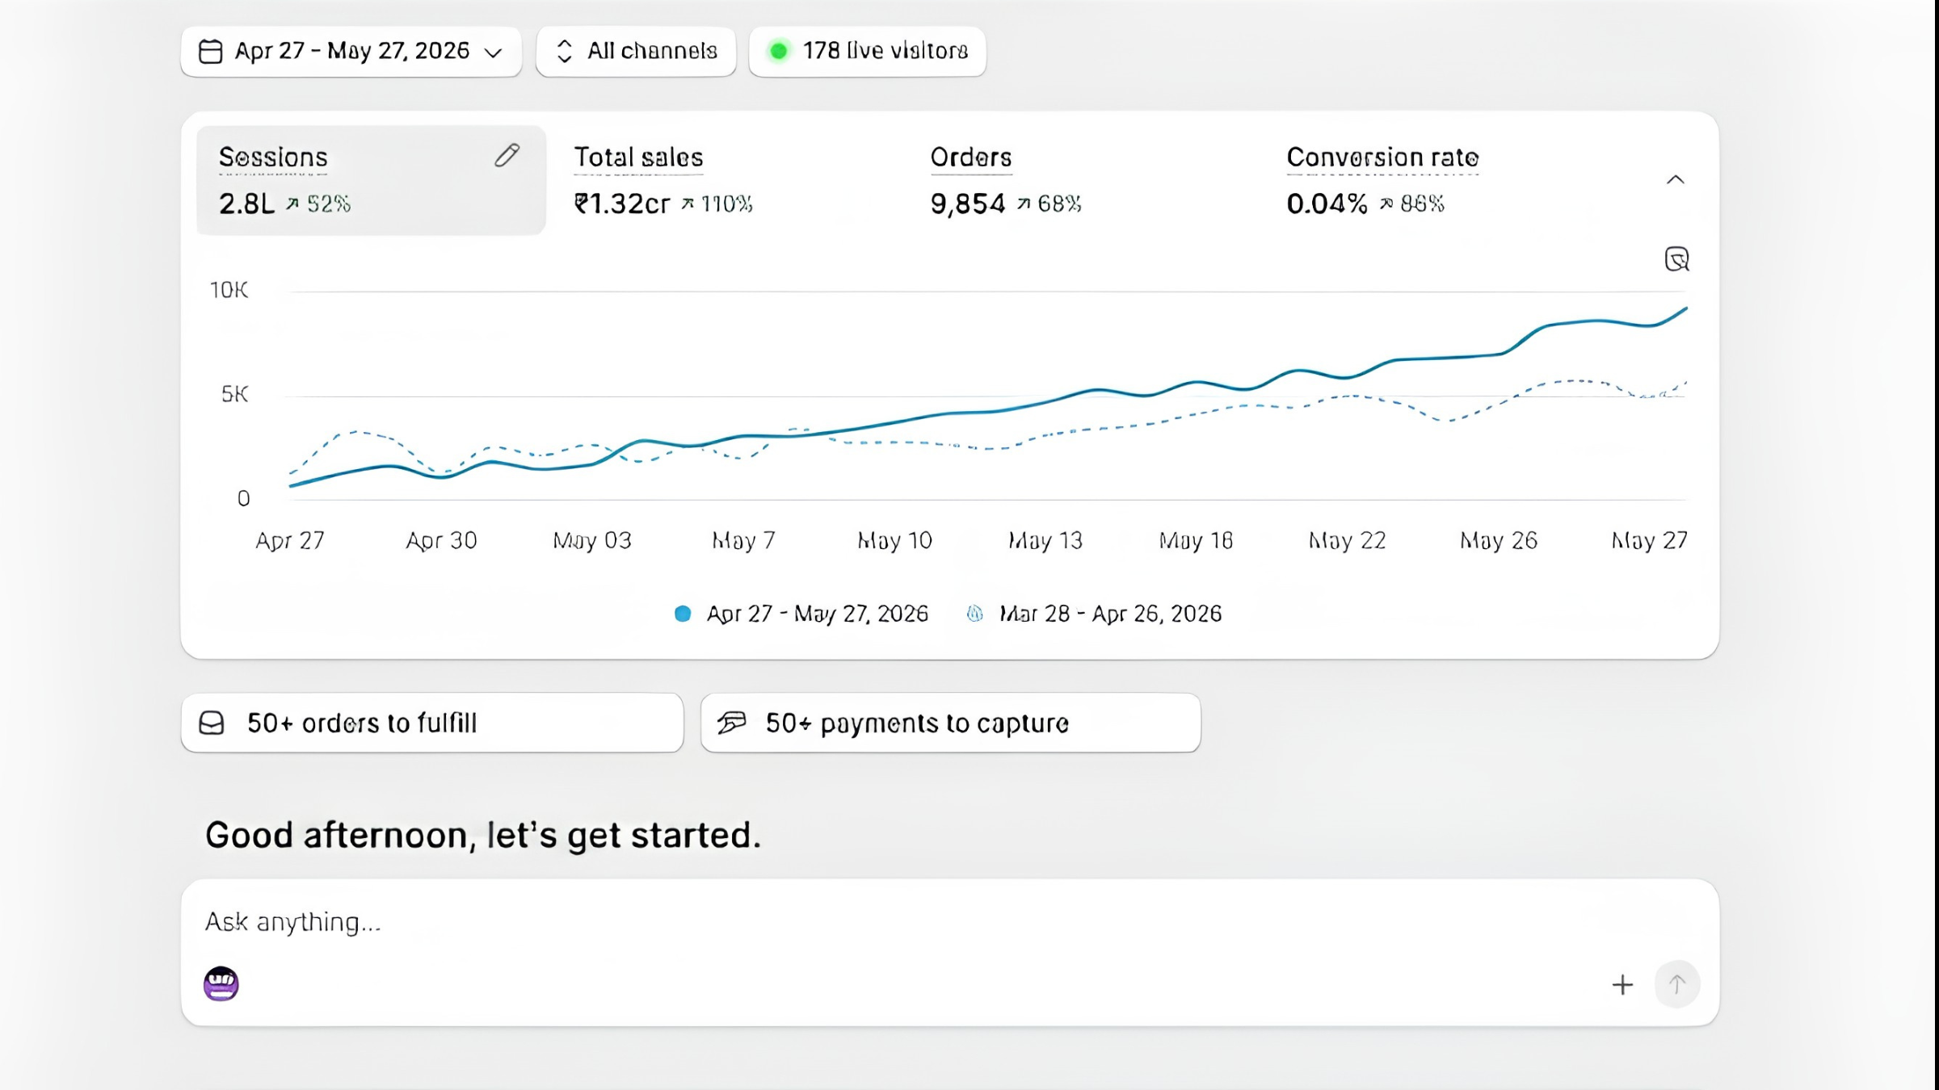This screenshot has width=1939, height=1090.
Task: Select the Conversion rate metric tab
Action: point(1383,180)
